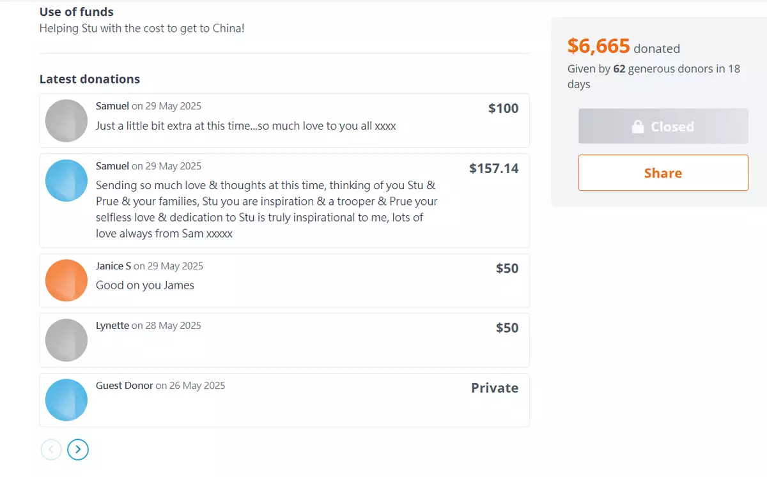Click the lock icon on the Closed button

(637, 126)
